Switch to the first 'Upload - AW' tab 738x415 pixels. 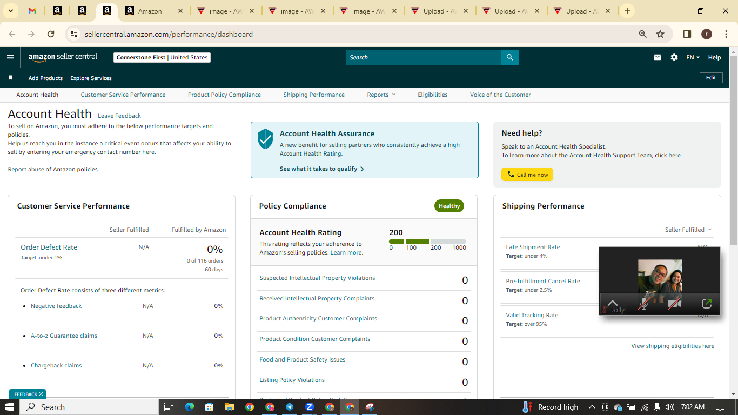click(440, 11)
